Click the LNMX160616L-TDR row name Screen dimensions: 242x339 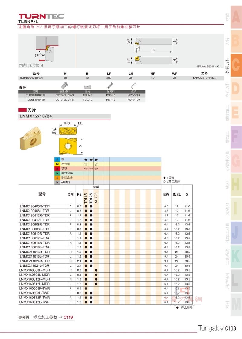tap(34, 247)
